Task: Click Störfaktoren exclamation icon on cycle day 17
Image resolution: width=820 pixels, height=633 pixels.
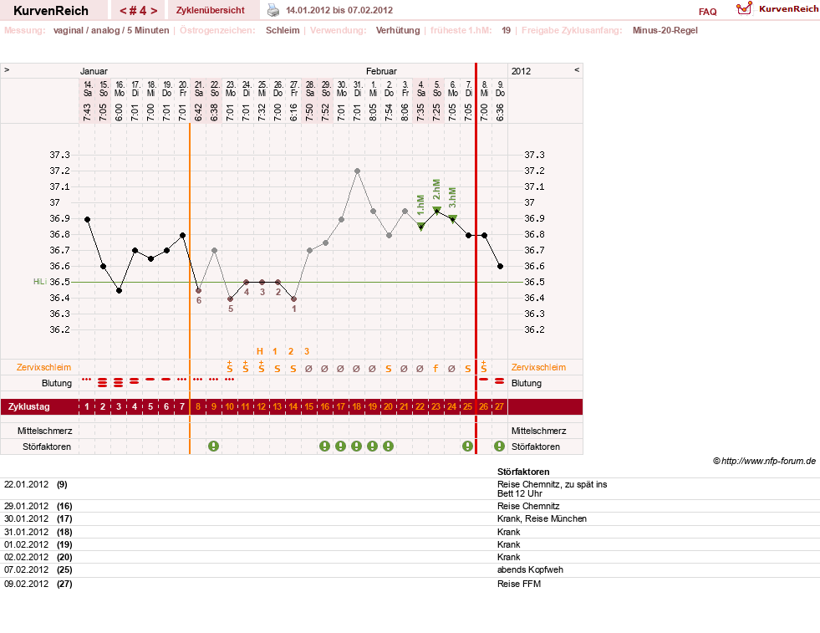Action: [x=340, y=447]
